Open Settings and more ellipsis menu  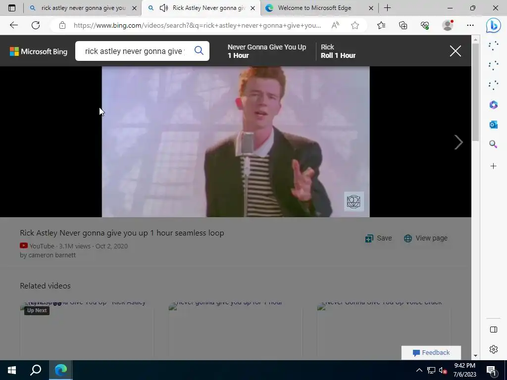click(470, 25)
